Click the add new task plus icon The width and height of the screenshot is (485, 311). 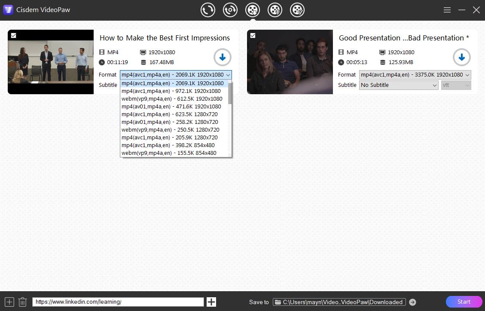click(x=9, y=302)
